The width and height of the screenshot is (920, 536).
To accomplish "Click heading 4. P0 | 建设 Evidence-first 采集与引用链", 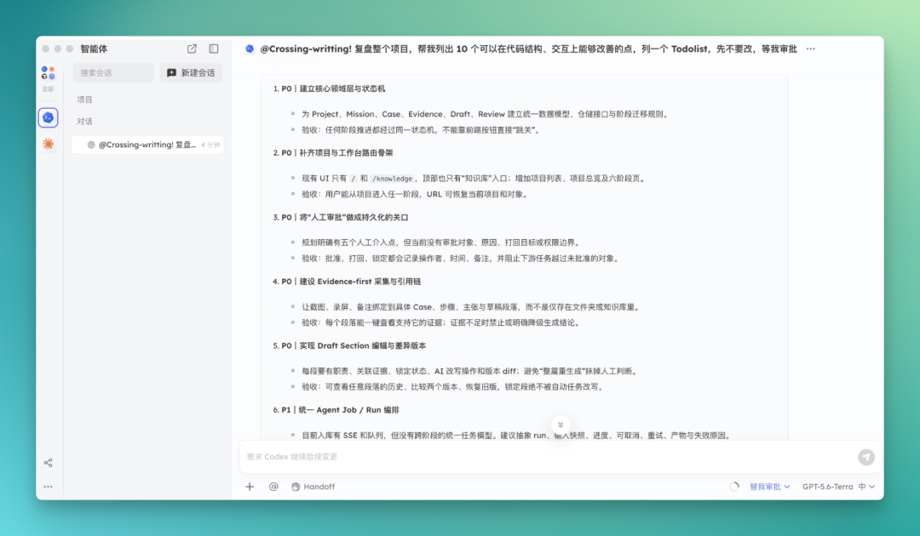I will [x=347, y=282].
